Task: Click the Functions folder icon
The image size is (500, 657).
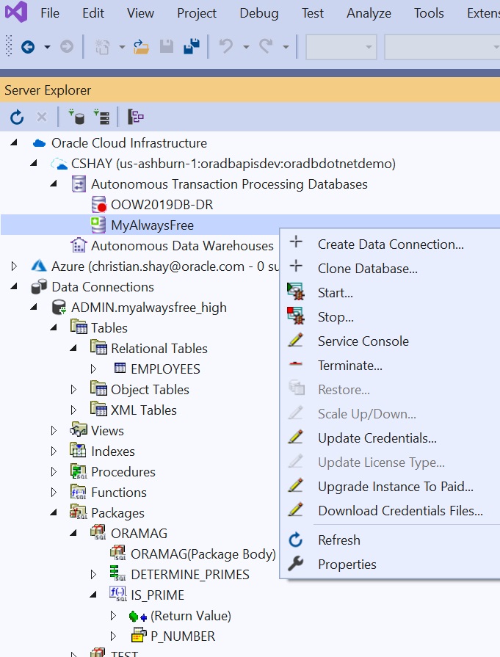Action: (x=79, y=492)
